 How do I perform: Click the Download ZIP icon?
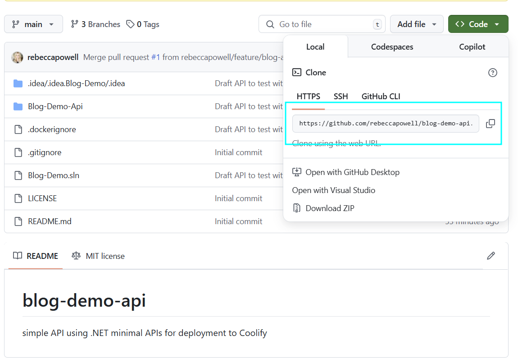[297, 208]
